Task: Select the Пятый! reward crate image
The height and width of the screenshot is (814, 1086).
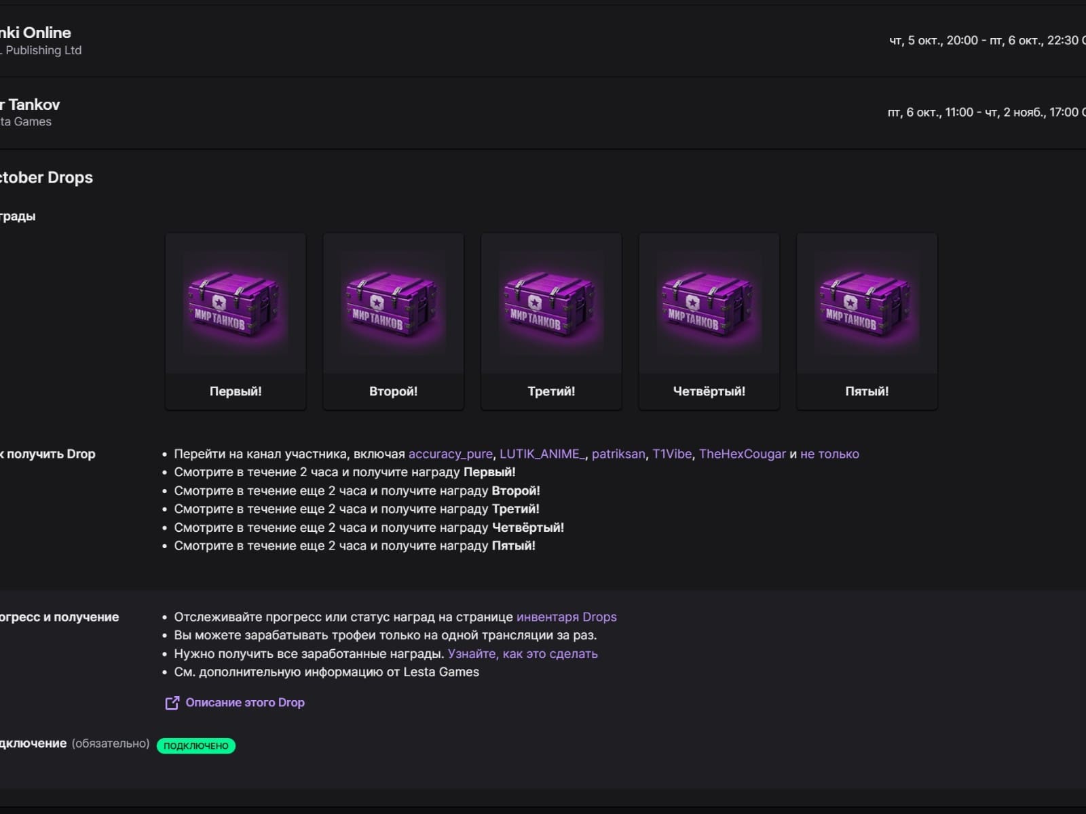Action: click(867, 304)
